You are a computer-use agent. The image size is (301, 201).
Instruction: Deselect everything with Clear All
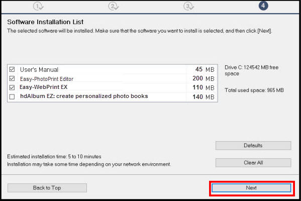tap(253, 163)
